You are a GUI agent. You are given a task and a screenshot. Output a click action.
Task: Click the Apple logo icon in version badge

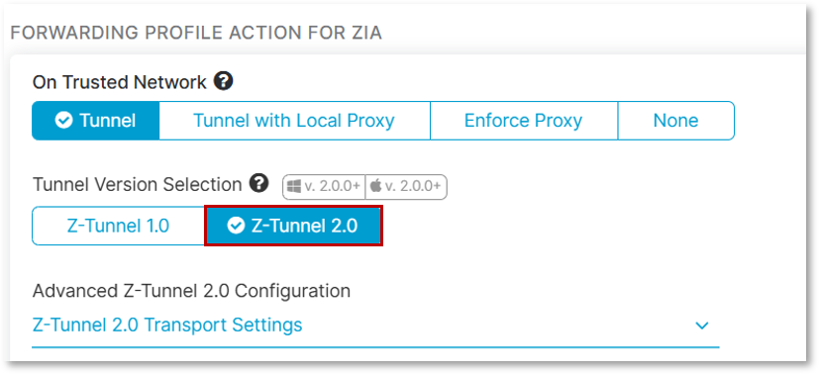pos(375,187)
